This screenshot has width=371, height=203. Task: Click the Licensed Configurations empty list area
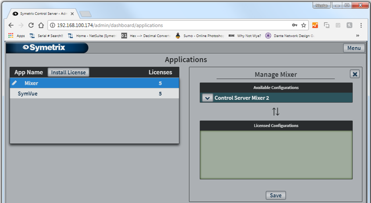click(x=276, y=155)
